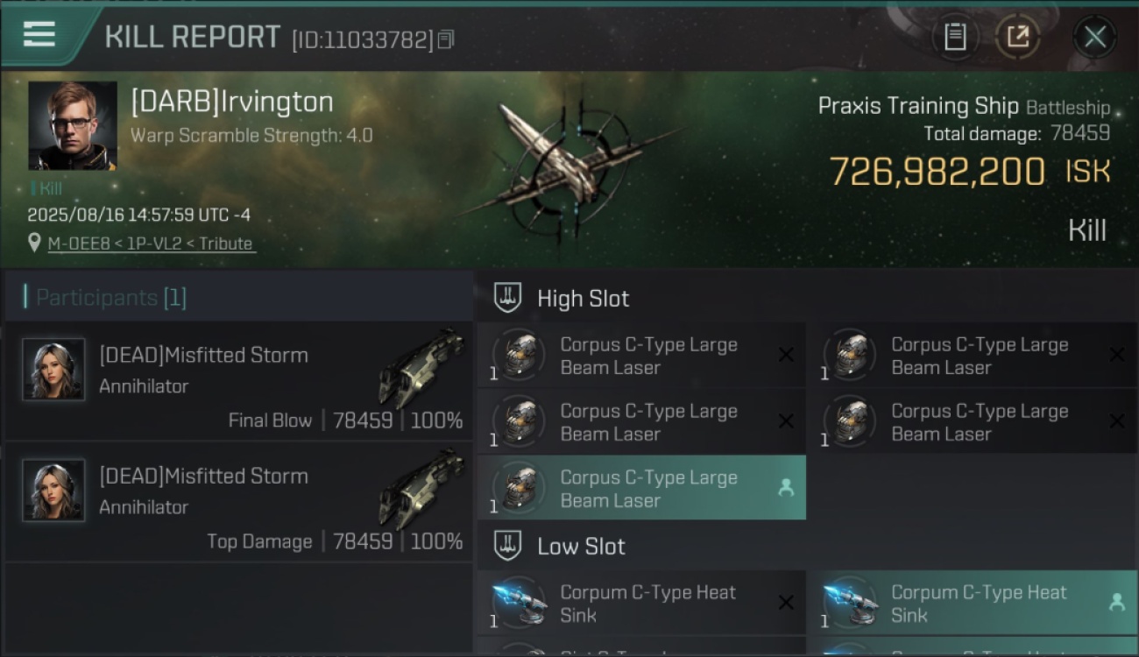Screen dimensions: 1139x657
Task: Select Misfitted Storm Top Damage entry
Action: pos(238,502)
